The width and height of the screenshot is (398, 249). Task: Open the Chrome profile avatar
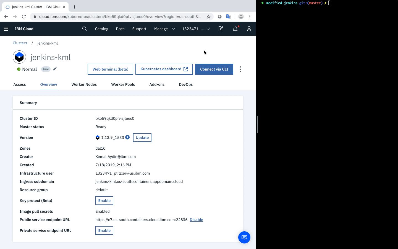coord(241,17)
